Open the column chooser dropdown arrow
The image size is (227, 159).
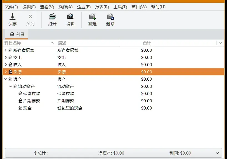point(220,43)
